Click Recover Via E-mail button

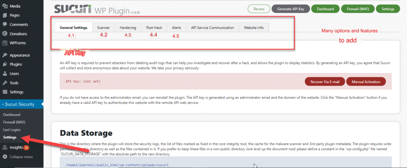[x=325, y=82]
